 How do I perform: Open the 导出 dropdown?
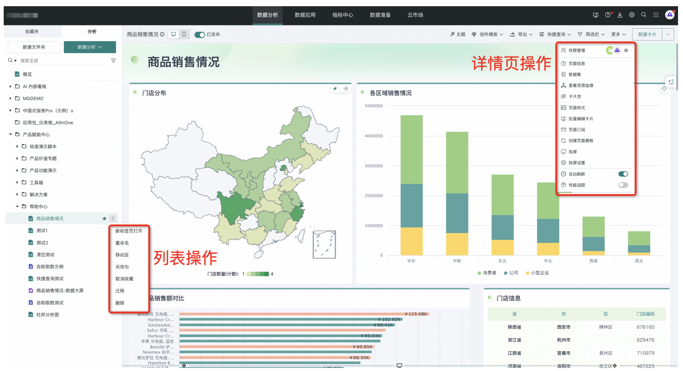(521, 34)
